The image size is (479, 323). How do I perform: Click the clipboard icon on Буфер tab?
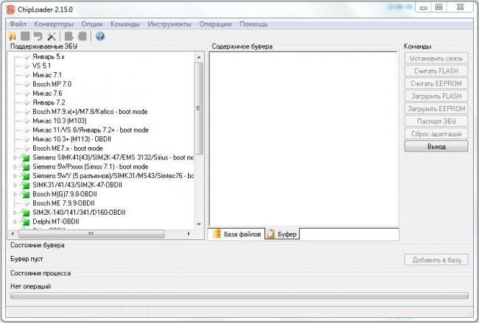coord(270,234)
